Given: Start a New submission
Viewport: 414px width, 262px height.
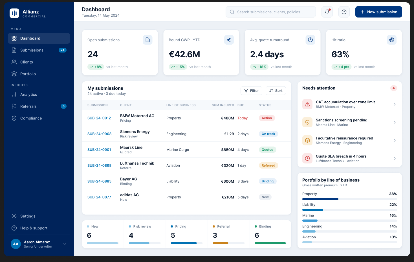Looking at the screenshot, I should click(x=379, y=12).
